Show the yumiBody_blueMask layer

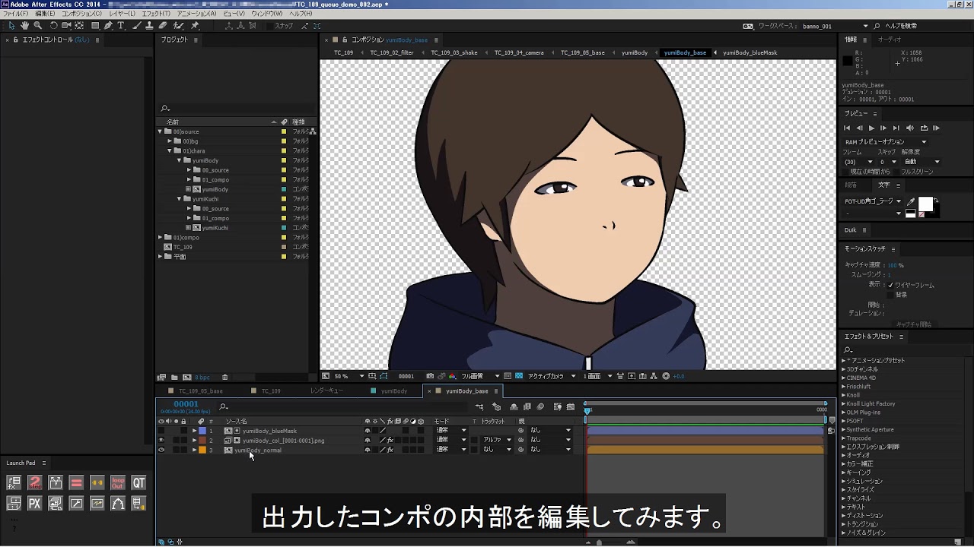coord(161,431)
